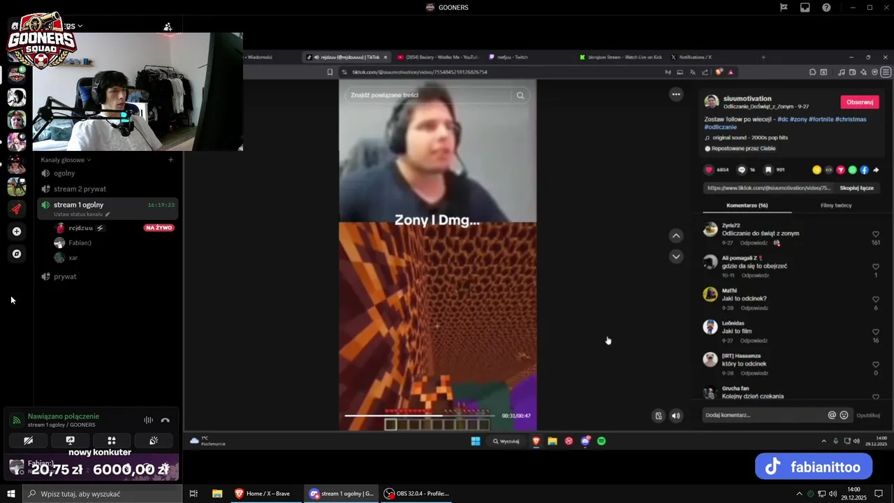The width and height of the screenshot is (894, 503).
Task: Edit the channel status pencil icon
Action: coord(107,214)
